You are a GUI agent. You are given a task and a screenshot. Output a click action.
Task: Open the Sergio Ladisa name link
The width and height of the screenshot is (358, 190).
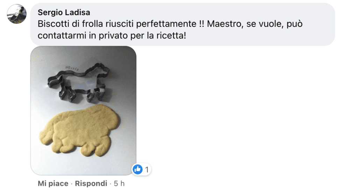(64, 12)
